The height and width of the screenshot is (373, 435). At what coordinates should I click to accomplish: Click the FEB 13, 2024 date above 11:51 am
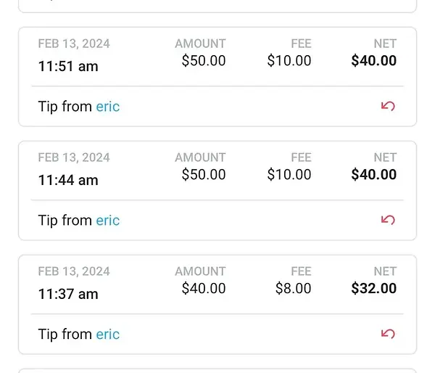pyautogui.click(x=74, y=44)
